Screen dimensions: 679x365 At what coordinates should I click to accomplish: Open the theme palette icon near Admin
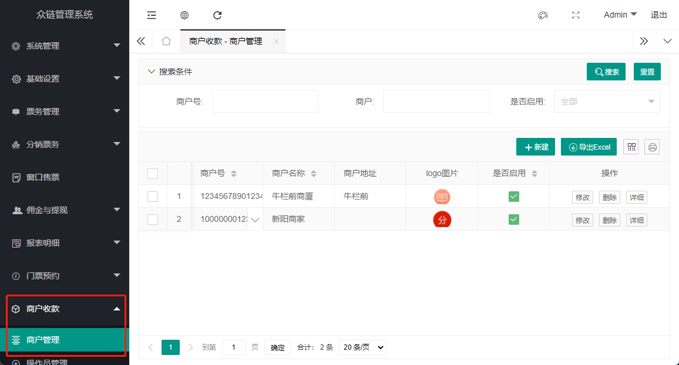coord(543,15)
